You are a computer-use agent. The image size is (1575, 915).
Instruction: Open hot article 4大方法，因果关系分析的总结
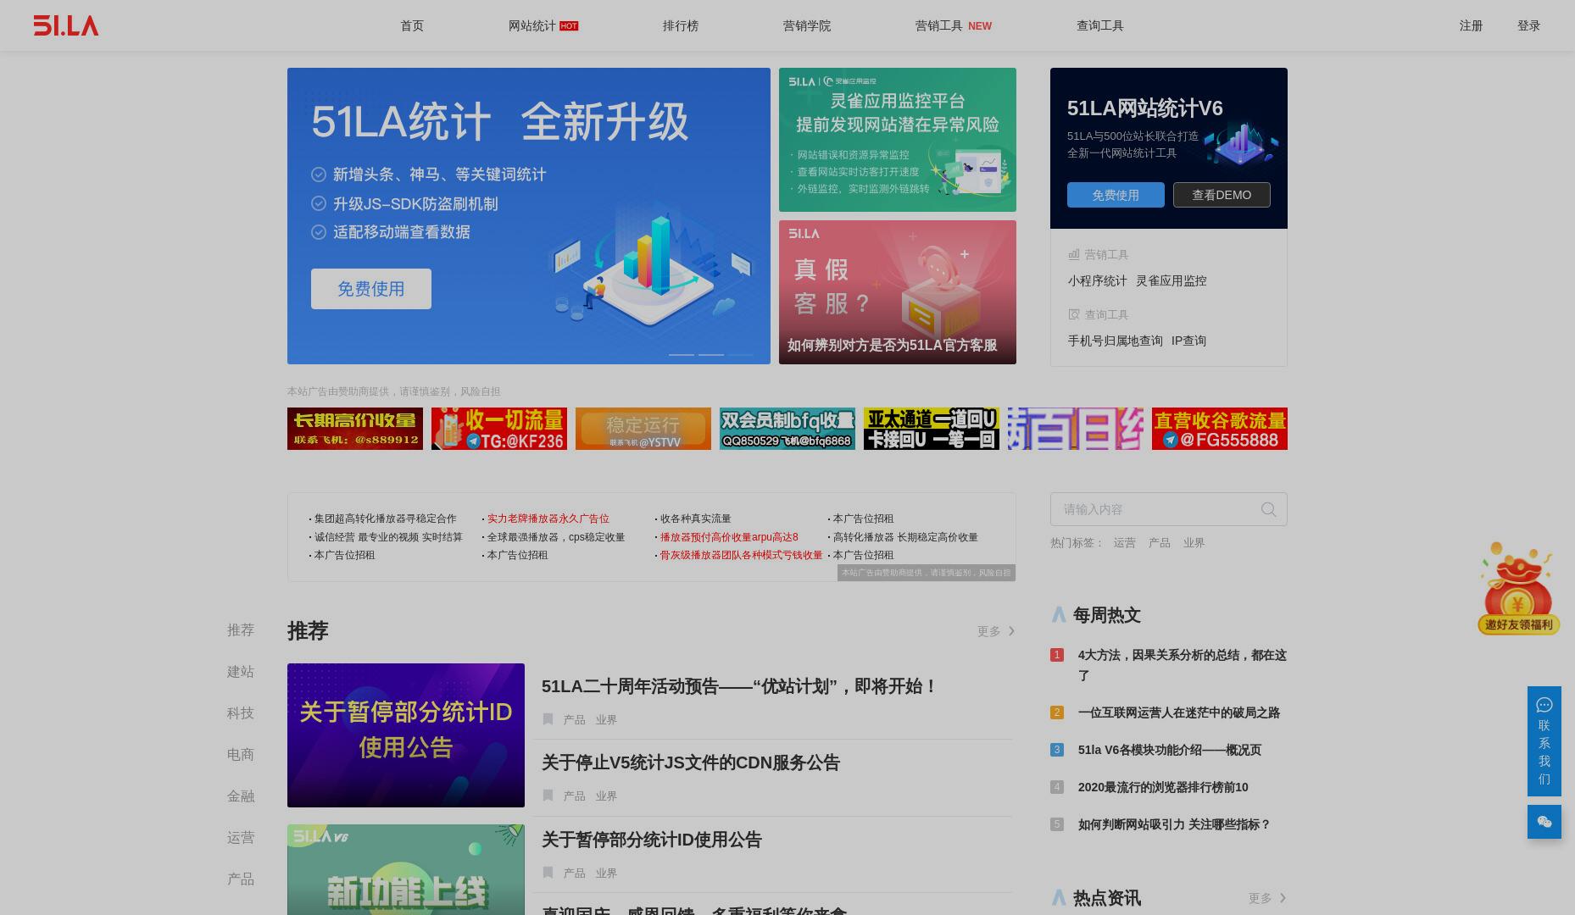(x=1183, y=665)
